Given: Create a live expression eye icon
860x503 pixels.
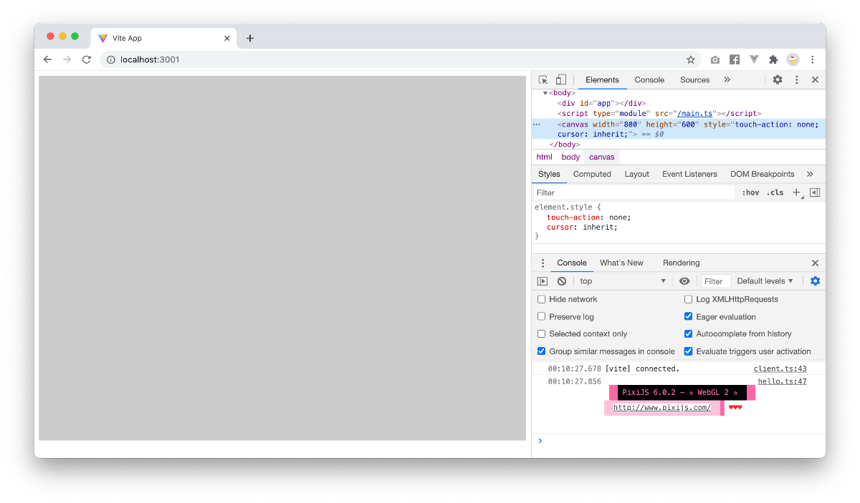Looking at the screenshot, I should pos(684,281).
